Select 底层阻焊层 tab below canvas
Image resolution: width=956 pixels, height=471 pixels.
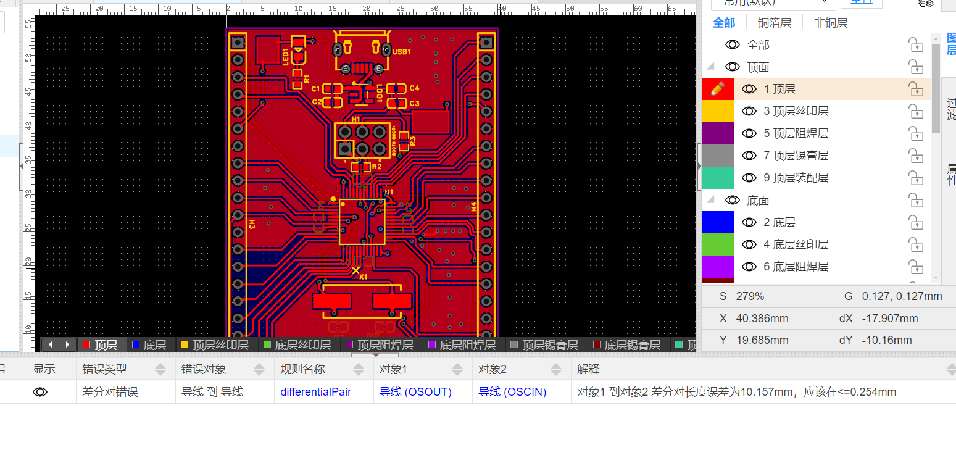[461, 345]
